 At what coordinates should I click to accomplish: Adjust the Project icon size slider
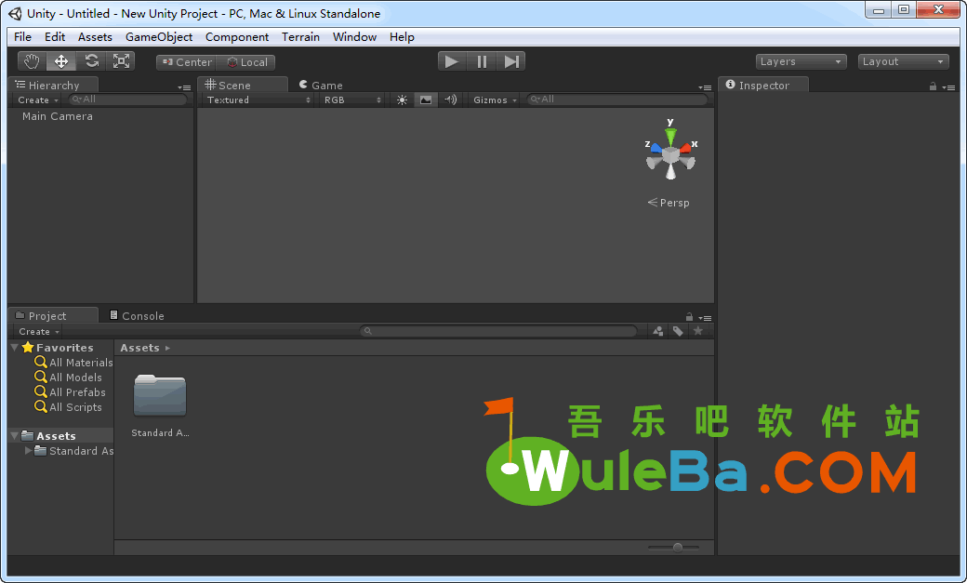[677, 548]
